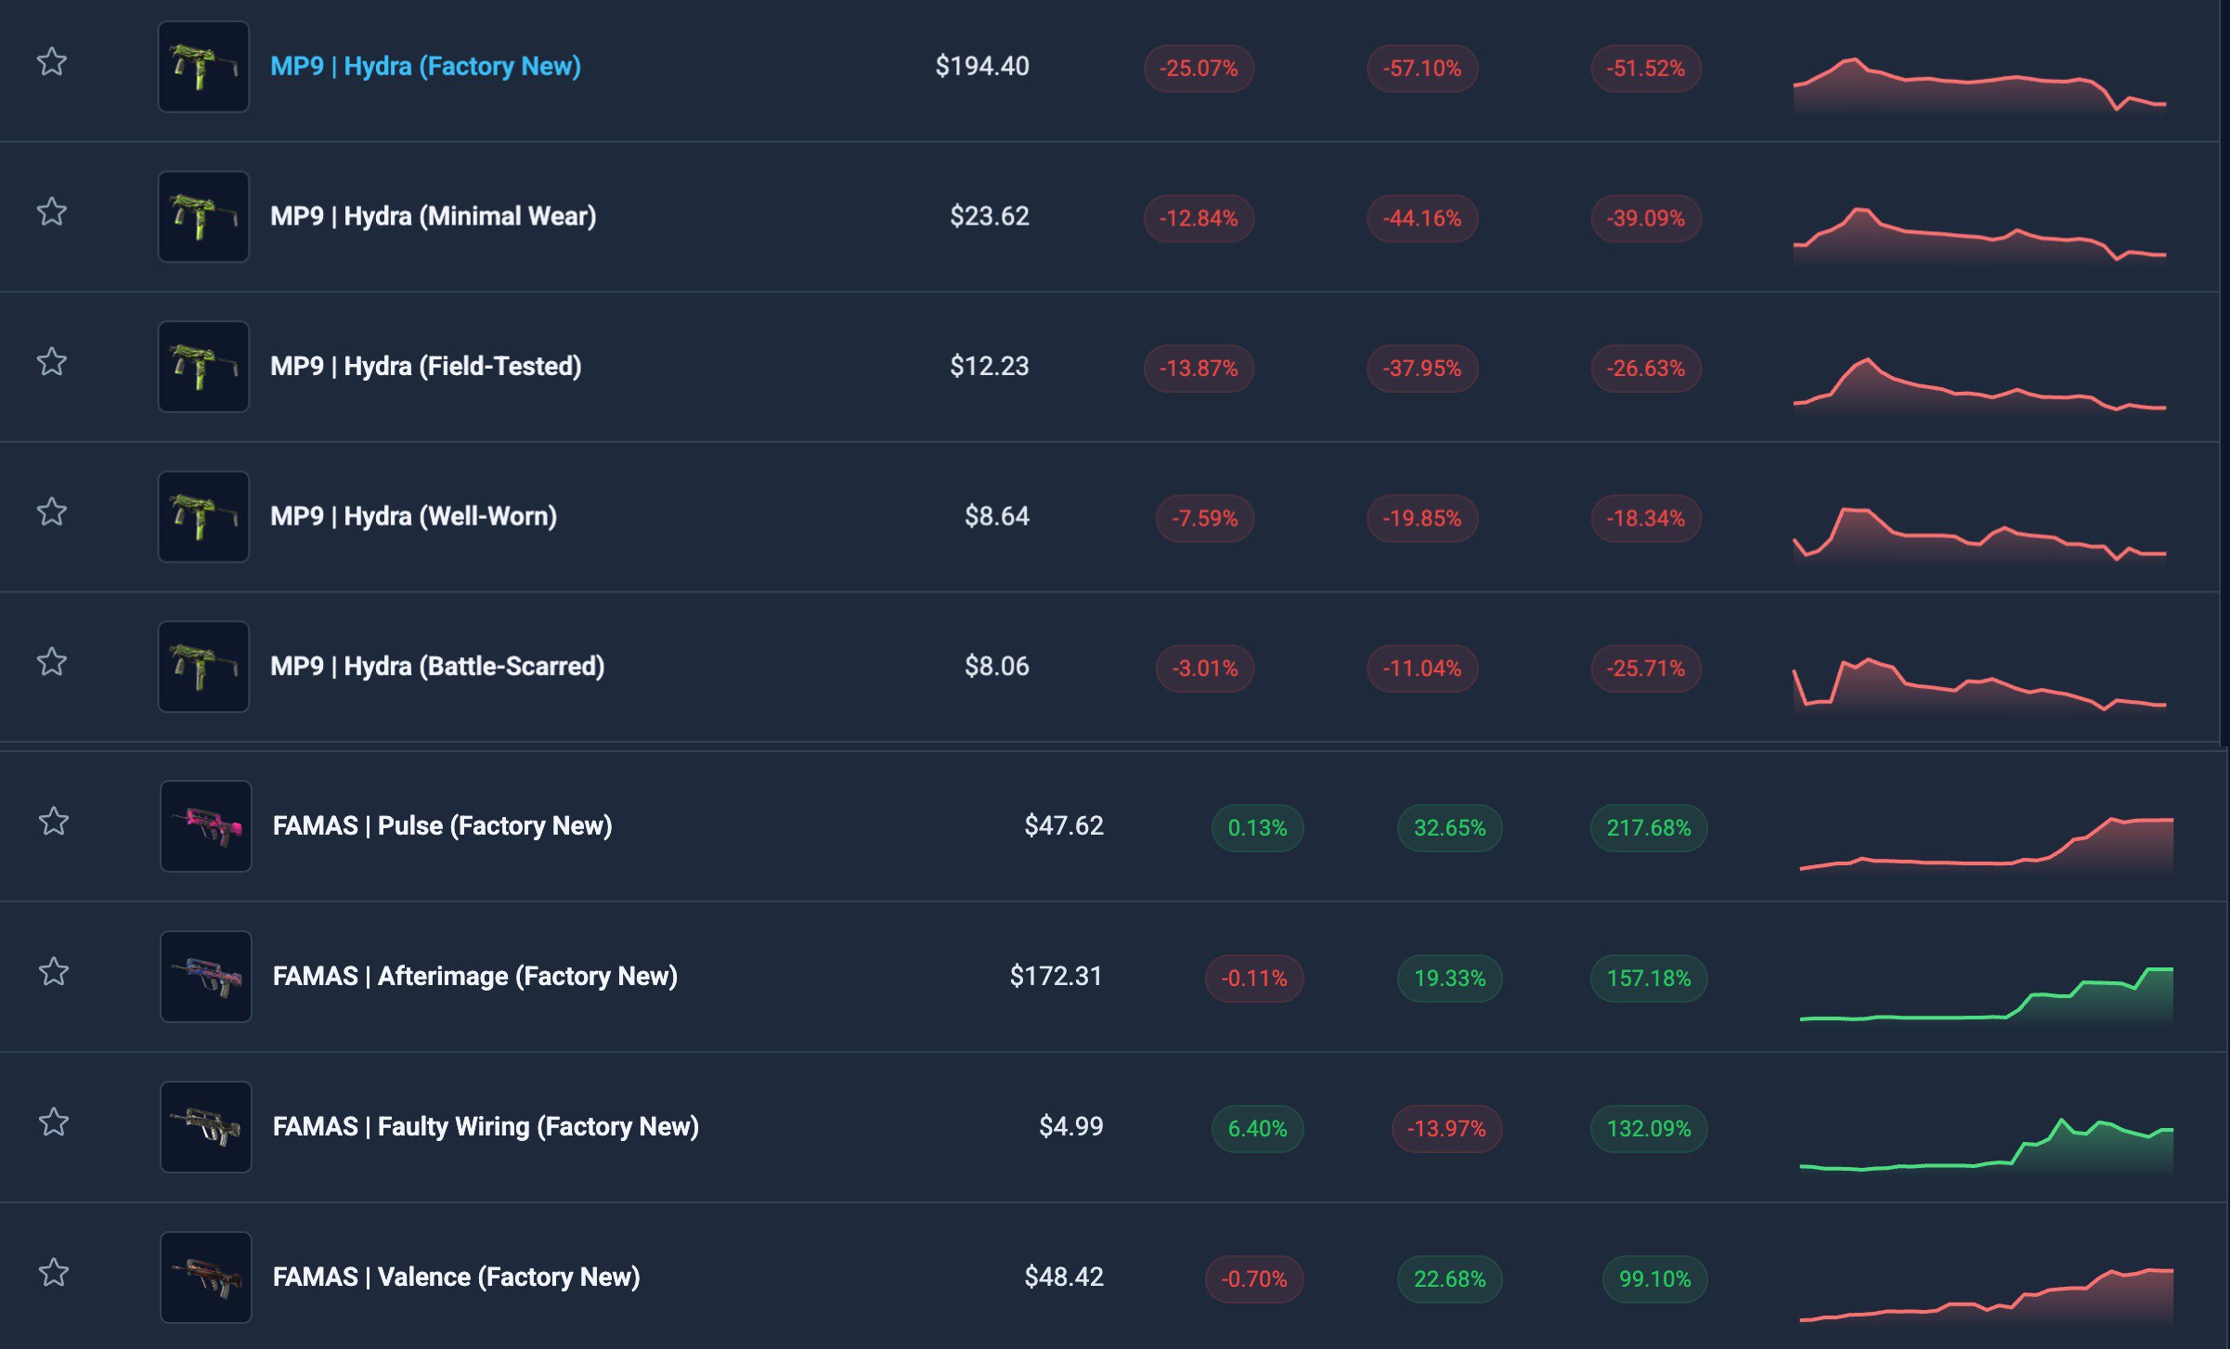This screenshot has width=2230, height=1349.
Task: Click the MP9 Hydra Factory New thumbnail
Action: click(203, 67)
